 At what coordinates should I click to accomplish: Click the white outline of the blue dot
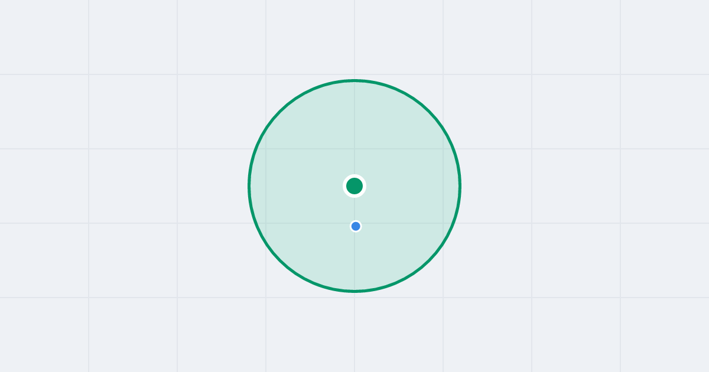click(x=356, y=221)
